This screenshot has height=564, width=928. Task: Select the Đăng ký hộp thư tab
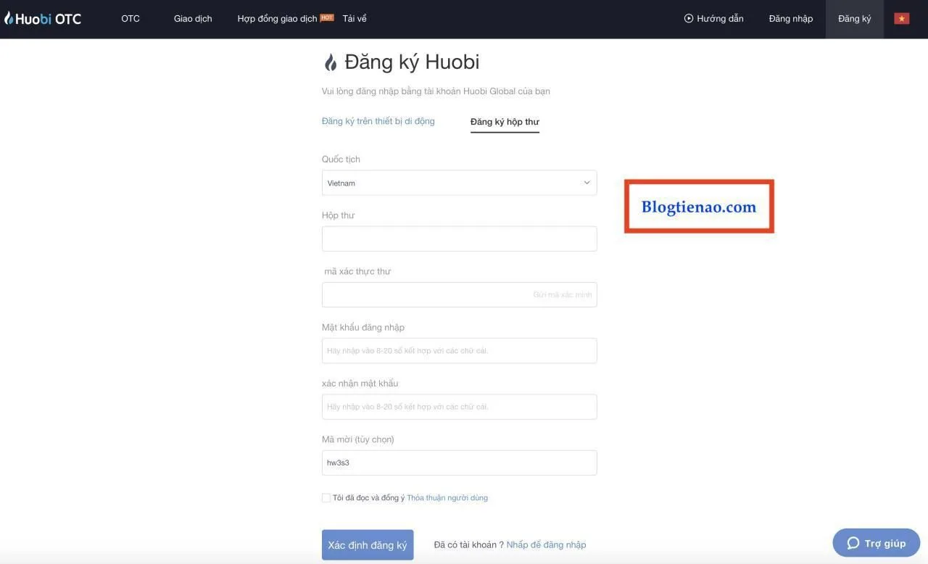coord(504,120)
